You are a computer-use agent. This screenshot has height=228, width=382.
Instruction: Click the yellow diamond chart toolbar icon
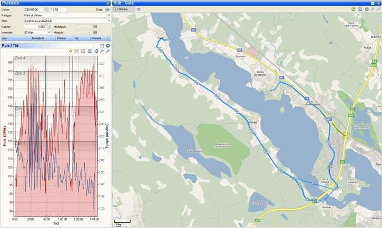[x=71, y=51]
